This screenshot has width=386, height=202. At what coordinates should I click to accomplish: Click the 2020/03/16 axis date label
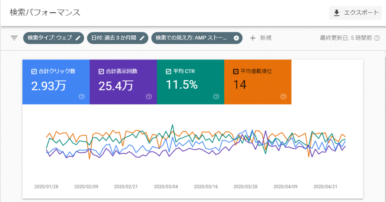click(x=206, y=187)
